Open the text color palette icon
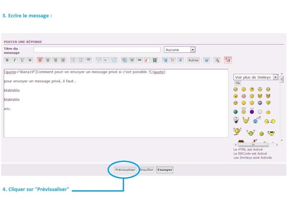 click(x=173, y=60)
